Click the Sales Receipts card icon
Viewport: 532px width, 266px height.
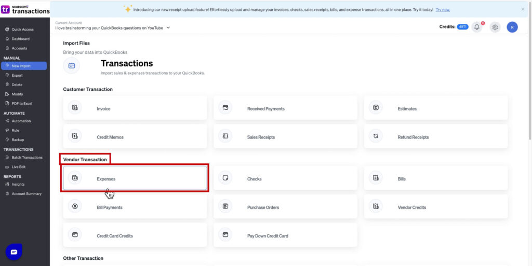pyautogui.click(x=225, y=136)
